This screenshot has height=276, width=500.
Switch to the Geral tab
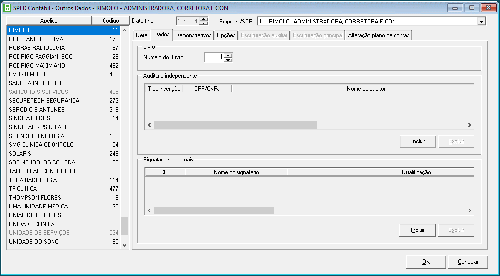[142, 35]
